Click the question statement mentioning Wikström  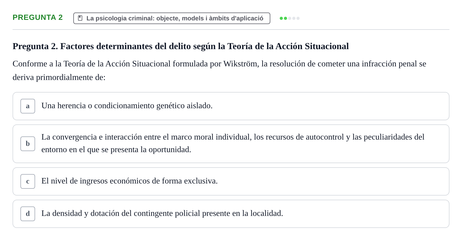[x=219, y=71]
